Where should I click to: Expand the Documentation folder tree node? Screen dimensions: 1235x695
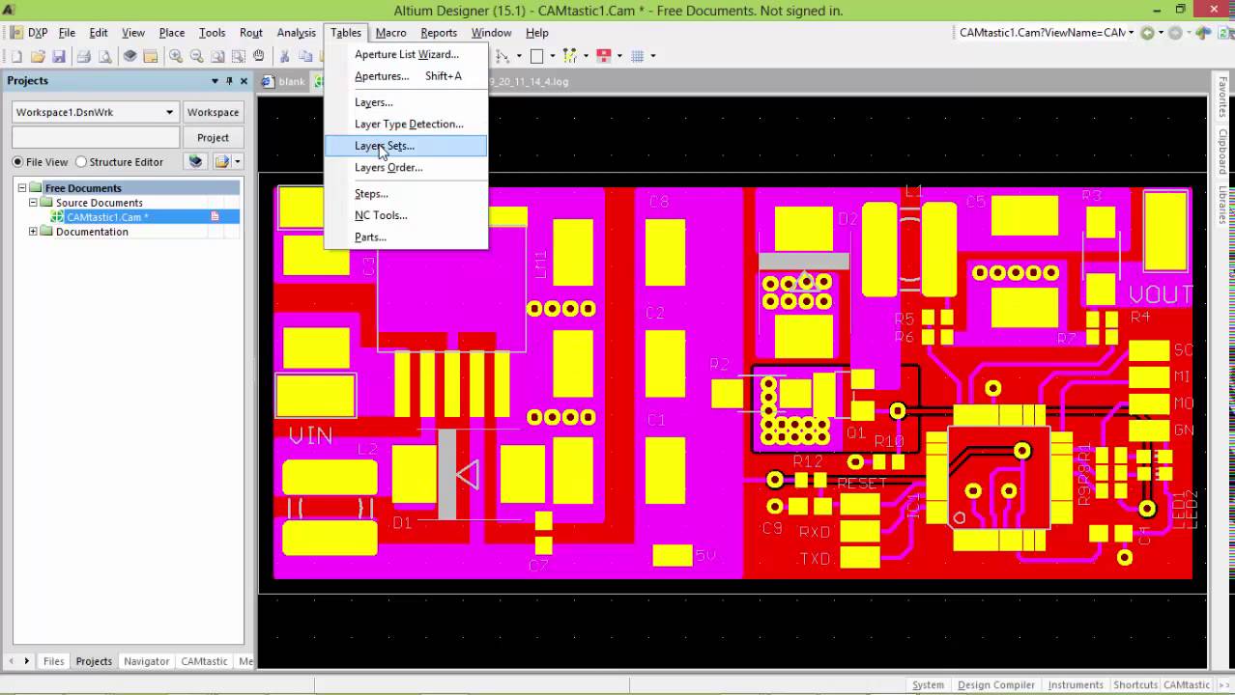(x=34, y=232)
